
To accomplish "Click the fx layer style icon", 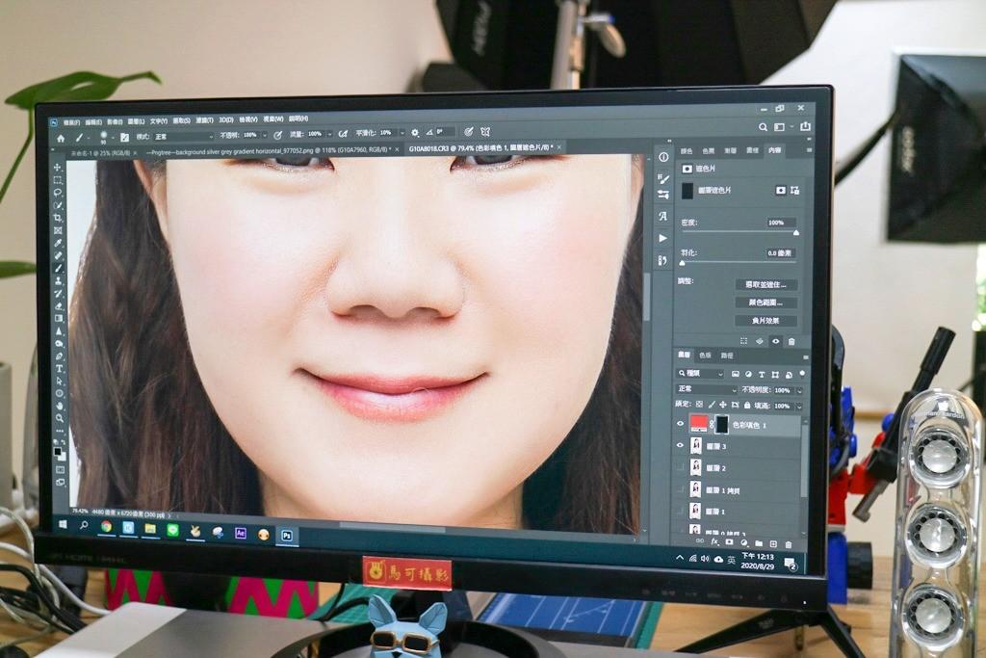I will [x=714, y=542].
